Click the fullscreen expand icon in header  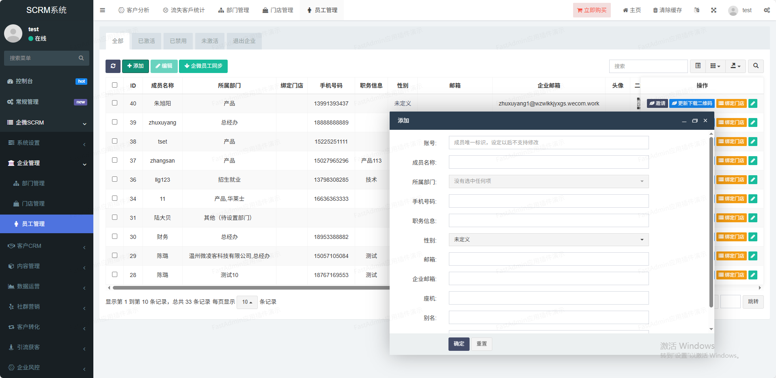pyautogui.click(x=713, y=10)
